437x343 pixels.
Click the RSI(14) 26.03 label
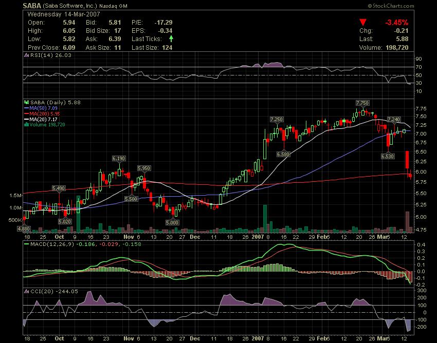(51, 55)
